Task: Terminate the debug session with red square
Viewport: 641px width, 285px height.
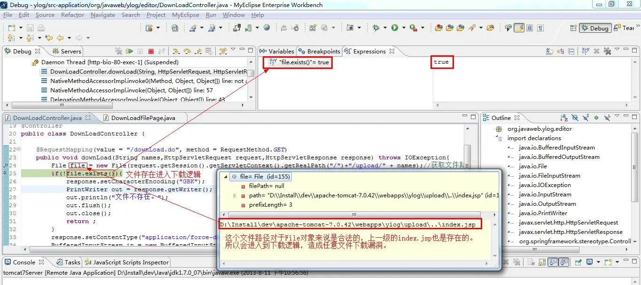Action: (x=151, y=51)
